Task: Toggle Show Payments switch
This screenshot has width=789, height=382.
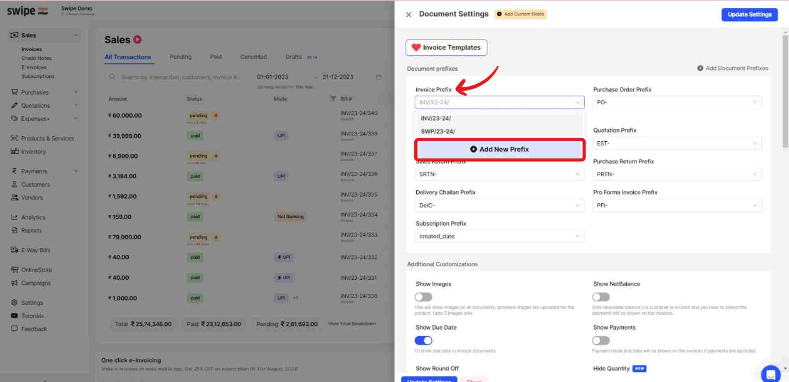Action: 601,341
